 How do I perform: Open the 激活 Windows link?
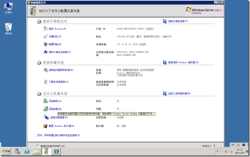point(57,29)
